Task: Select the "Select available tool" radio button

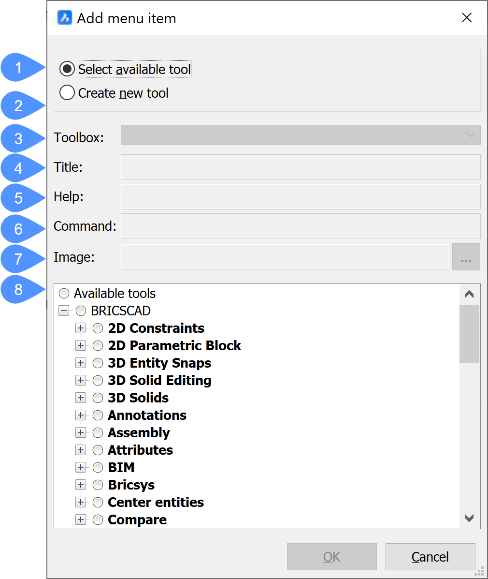Action: point(67,69)
